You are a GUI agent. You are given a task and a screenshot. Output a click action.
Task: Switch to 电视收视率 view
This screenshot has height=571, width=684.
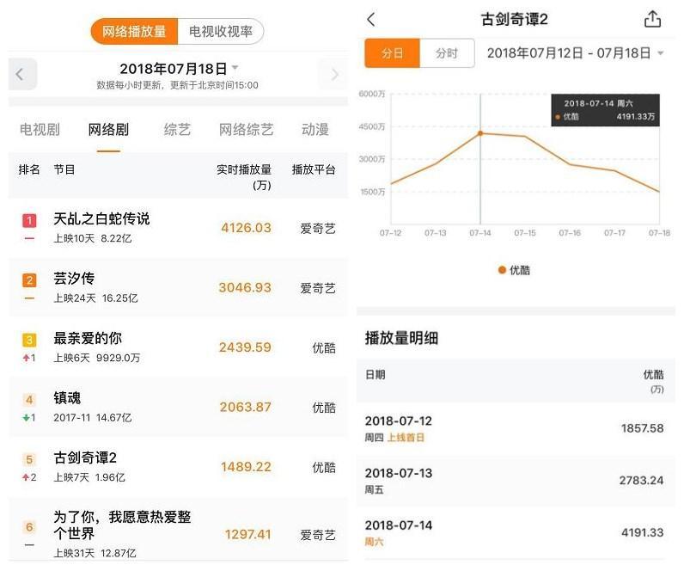[221, 32]
